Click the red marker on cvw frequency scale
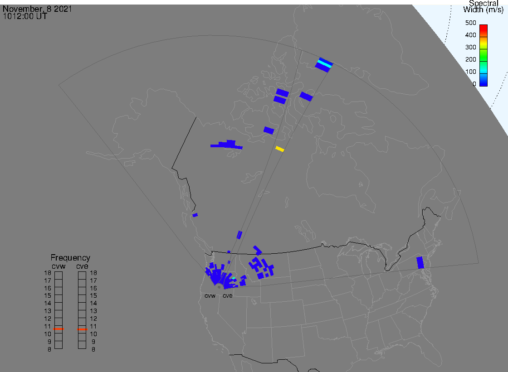The image size is (508, 372). point(59,329)
